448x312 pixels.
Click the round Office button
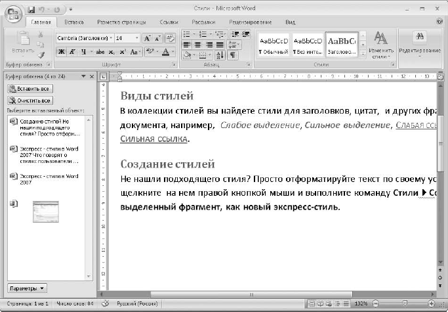point(13,14)
